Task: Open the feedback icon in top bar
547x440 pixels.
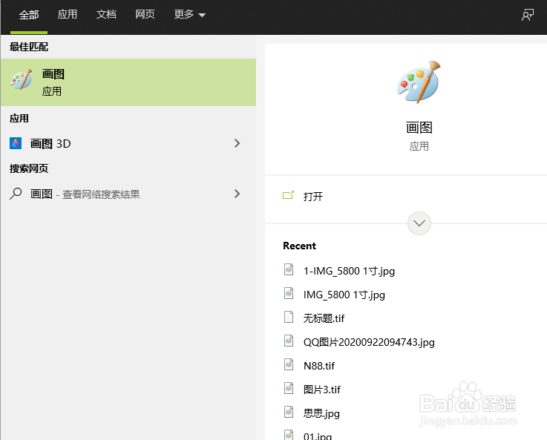Action: point(528,15)
